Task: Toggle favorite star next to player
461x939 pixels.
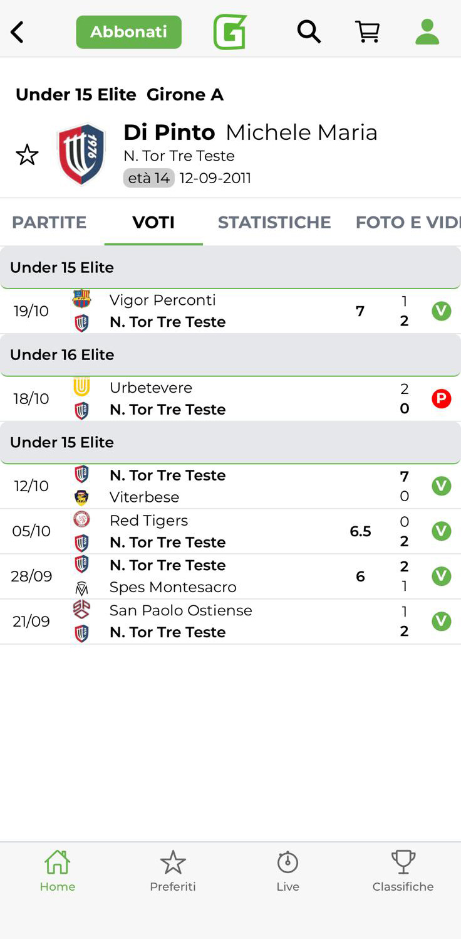Action: pyautogui.click(x=27, y=155)
